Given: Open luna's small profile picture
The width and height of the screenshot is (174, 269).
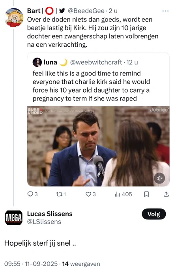Looking at the screenshot, I should (x=37, y=62).
